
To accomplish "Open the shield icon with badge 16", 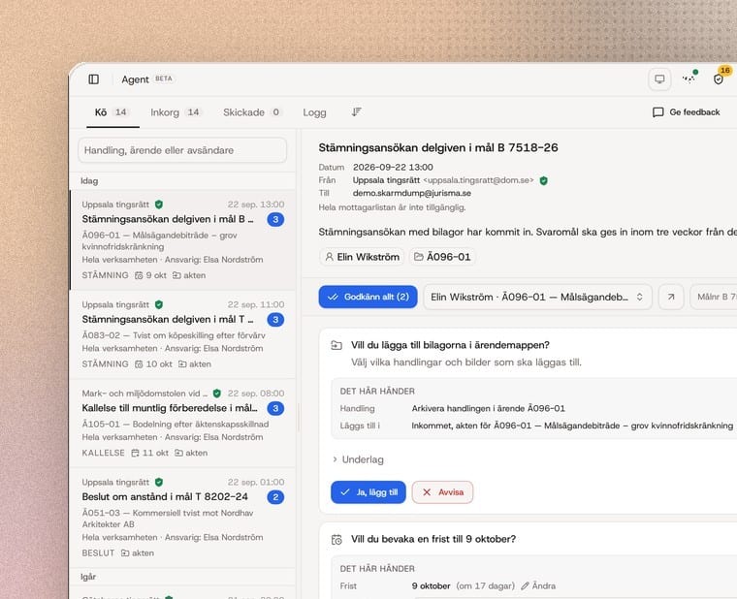I will point(719,79).
